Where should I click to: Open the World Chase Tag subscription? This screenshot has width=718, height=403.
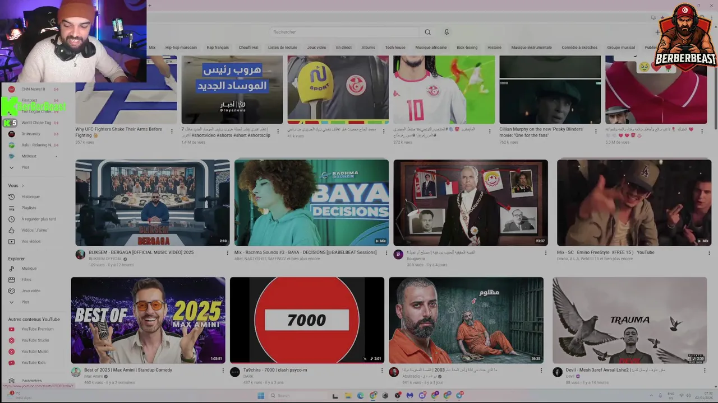[x=36, y=123]
